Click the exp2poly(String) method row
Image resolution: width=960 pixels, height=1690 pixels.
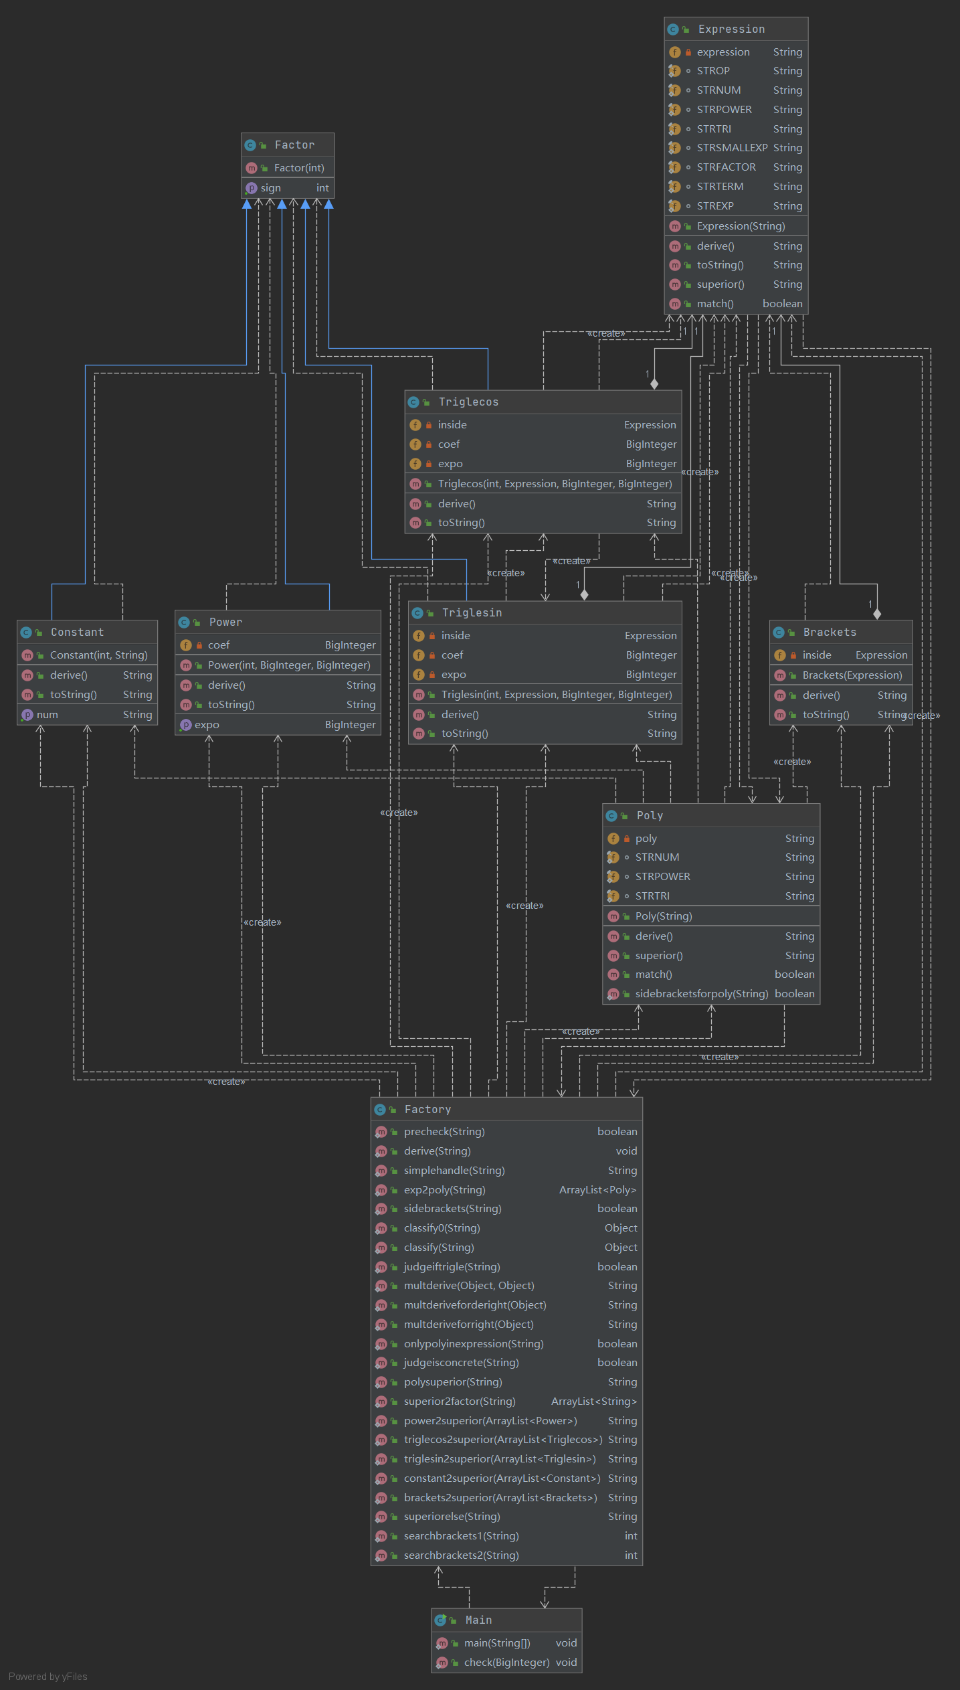click(x=506, y=1190)
